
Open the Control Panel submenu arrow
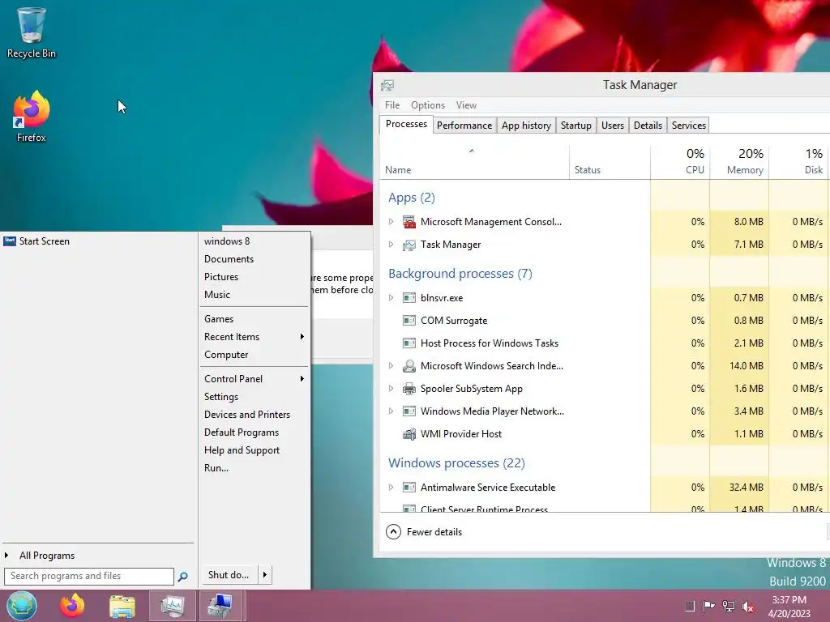tap(302, 379)
